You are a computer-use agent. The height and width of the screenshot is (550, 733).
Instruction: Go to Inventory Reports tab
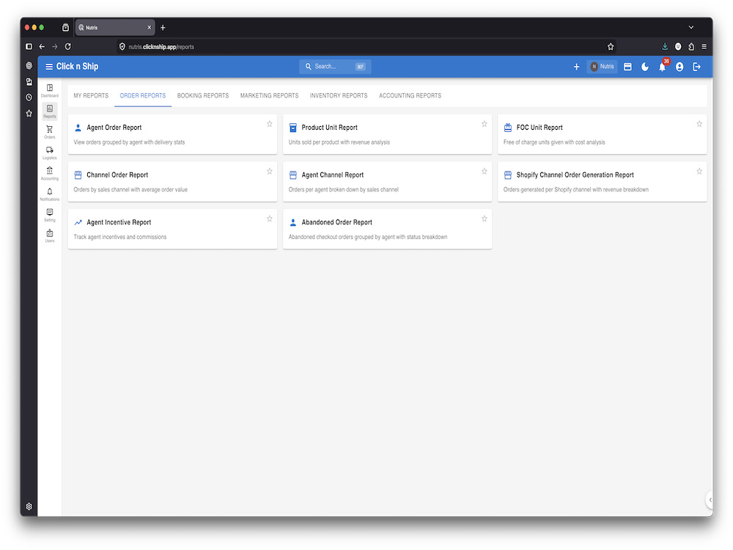[x=339, y=95]
